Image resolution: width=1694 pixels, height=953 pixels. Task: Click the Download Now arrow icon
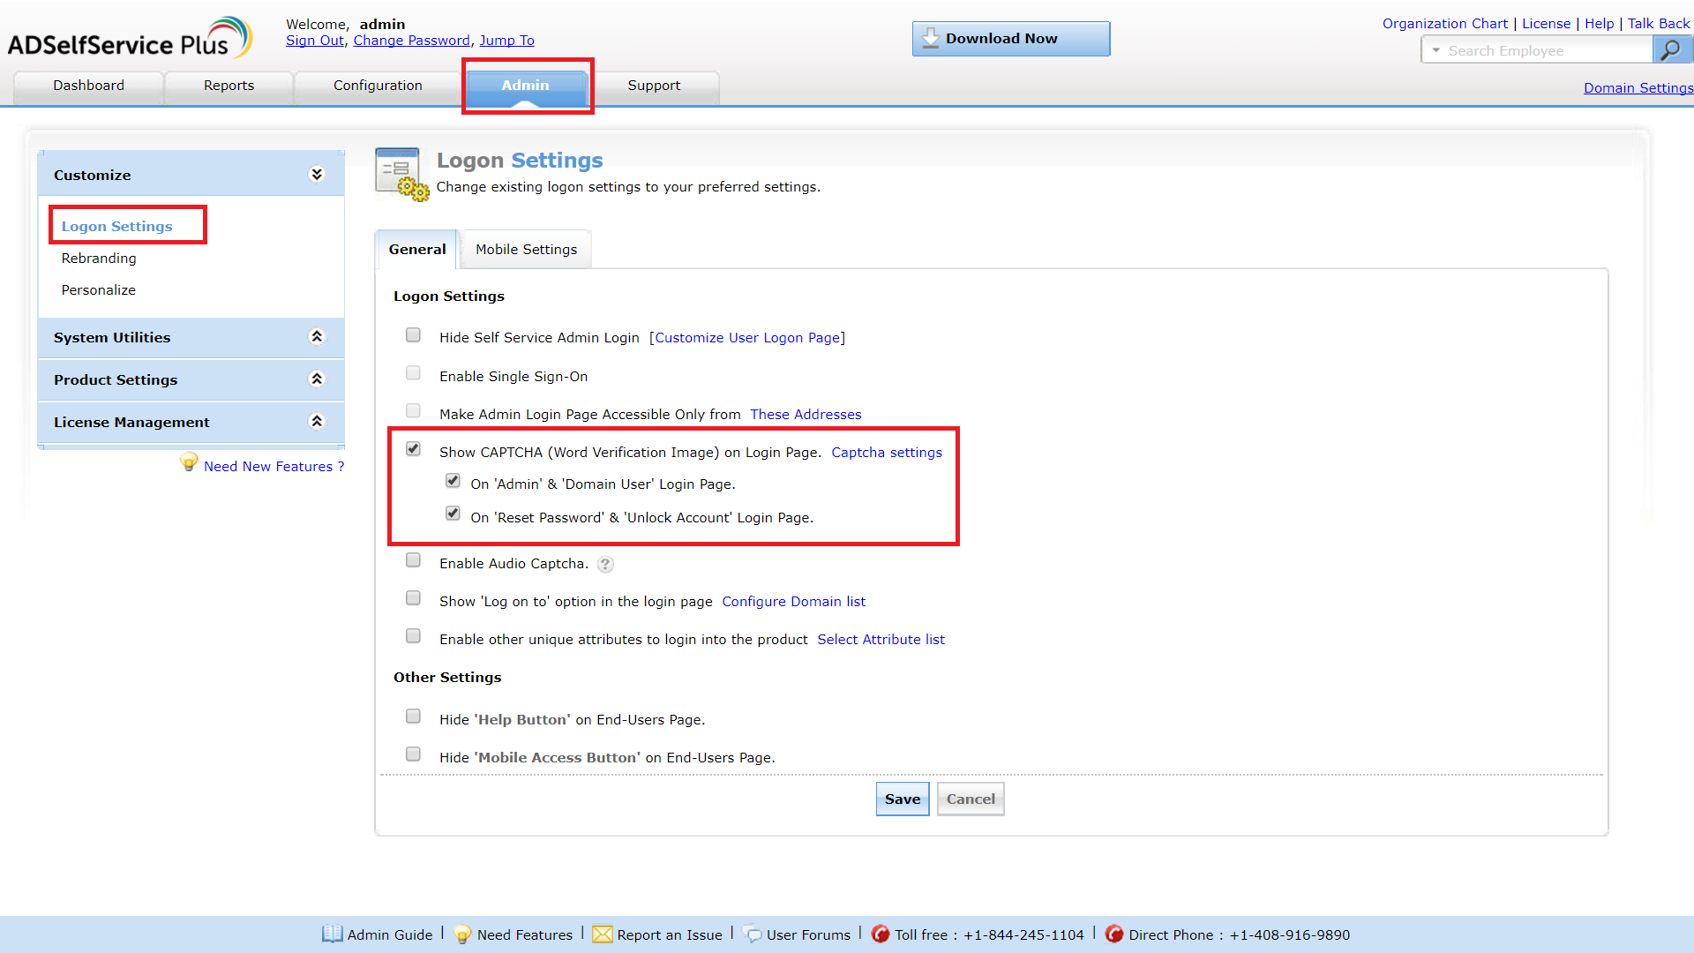930,38
